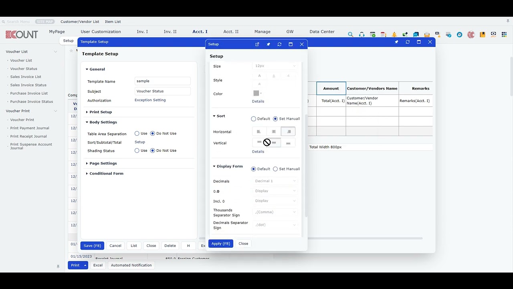This screenshot has height=289, width=513.
Task: Set horizontal alignment to center
Action: click(x=274, y=131)
